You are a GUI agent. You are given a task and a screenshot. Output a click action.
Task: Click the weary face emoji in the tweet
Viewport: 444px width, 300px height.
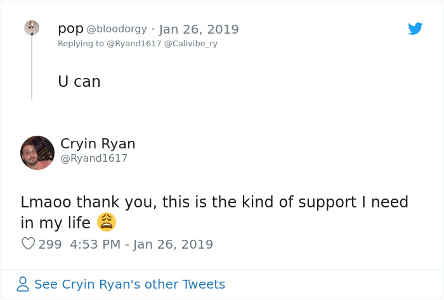(107, 222)
